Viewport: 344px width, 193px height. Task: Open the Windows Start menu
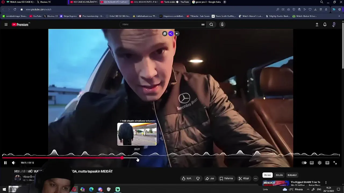tap(4, 190)
